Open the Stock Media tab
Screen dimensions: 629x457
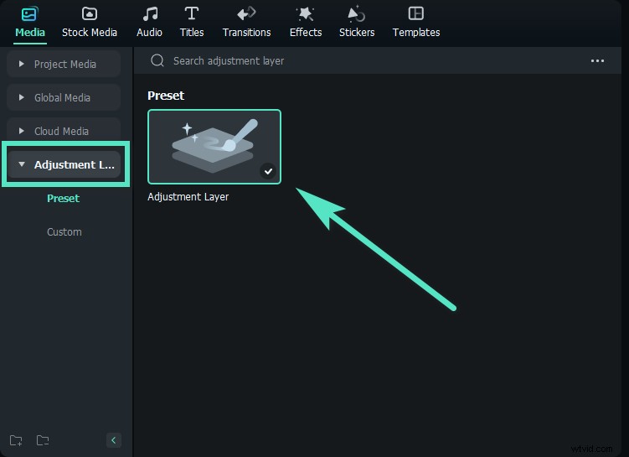coord(90,22)
